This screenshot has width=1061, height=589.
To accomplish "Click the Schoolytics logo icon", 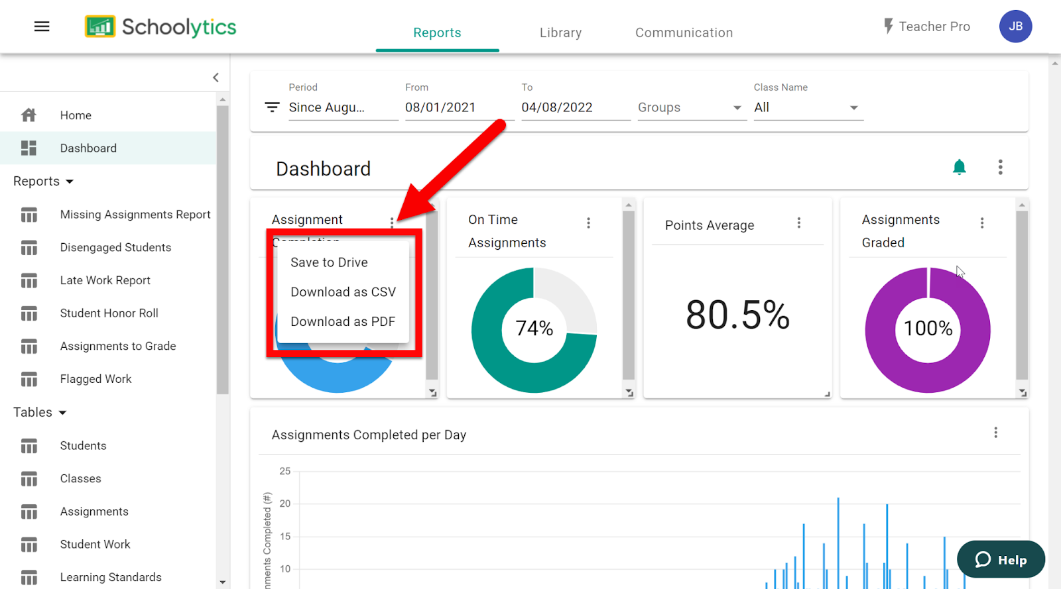I will [x=100, y=27].
